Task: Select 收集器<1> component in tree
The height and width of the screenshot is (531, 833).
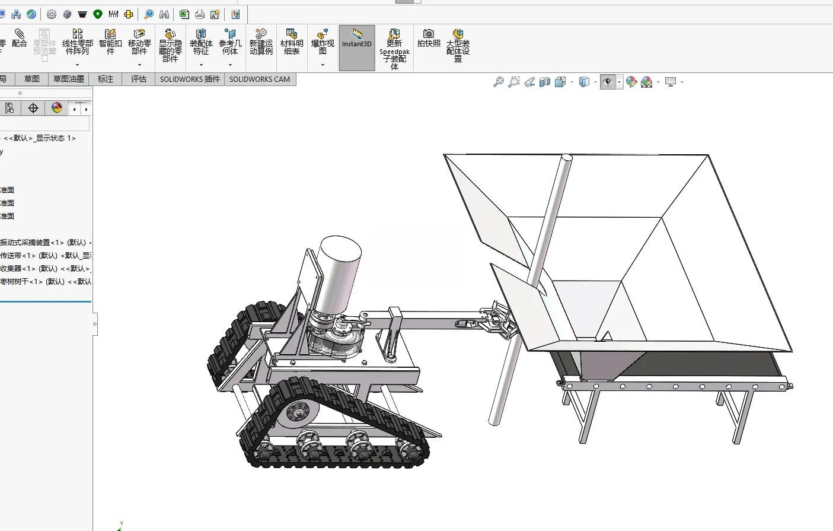Action: tap(46, 268)
